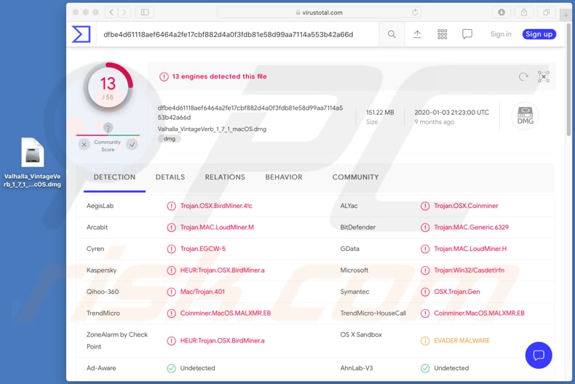Click the Sign up button

pyautogui.click(x=539, y=34)
